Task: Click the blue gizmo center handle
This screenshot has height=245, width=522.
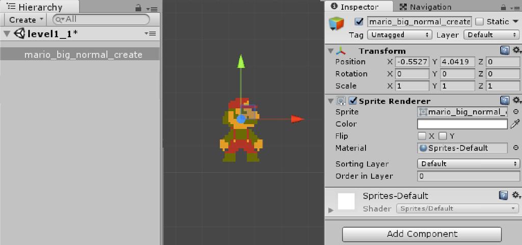Action: click(241, 118)
